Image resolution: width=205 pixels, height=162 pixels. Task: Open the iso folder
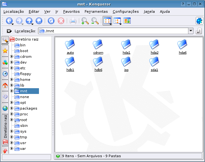pos(126,64)
